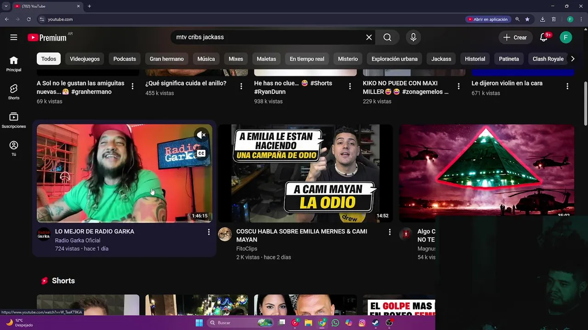Viewport: 588px width, 330px height.
Task: Bookmark this page with the star
Action: pos(527,19)
